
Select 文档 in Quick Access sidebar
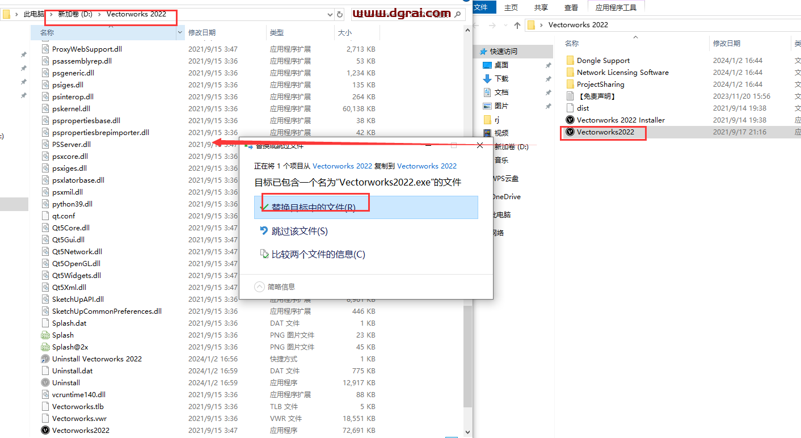click(501, 92)
